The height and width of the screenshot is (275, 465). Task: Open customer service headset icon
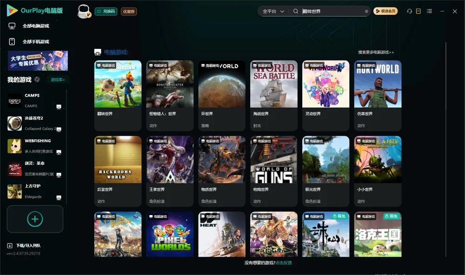point(409,11)
